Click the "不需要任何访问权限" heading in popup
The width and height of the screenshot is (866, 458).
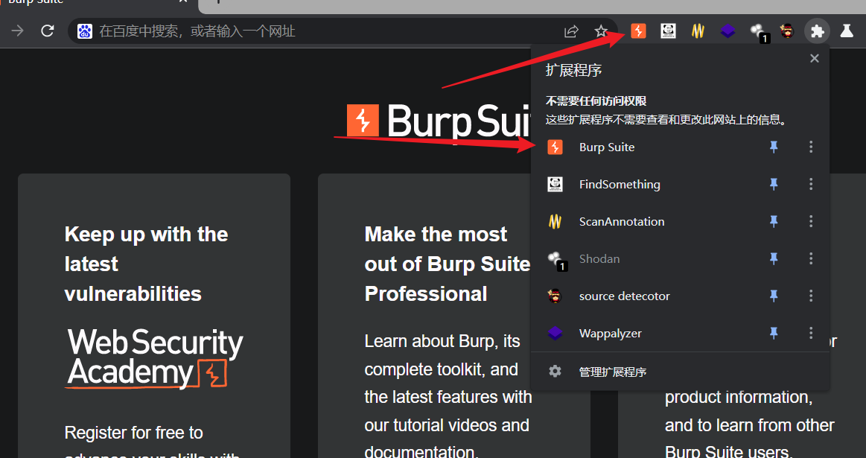(596, 101)
